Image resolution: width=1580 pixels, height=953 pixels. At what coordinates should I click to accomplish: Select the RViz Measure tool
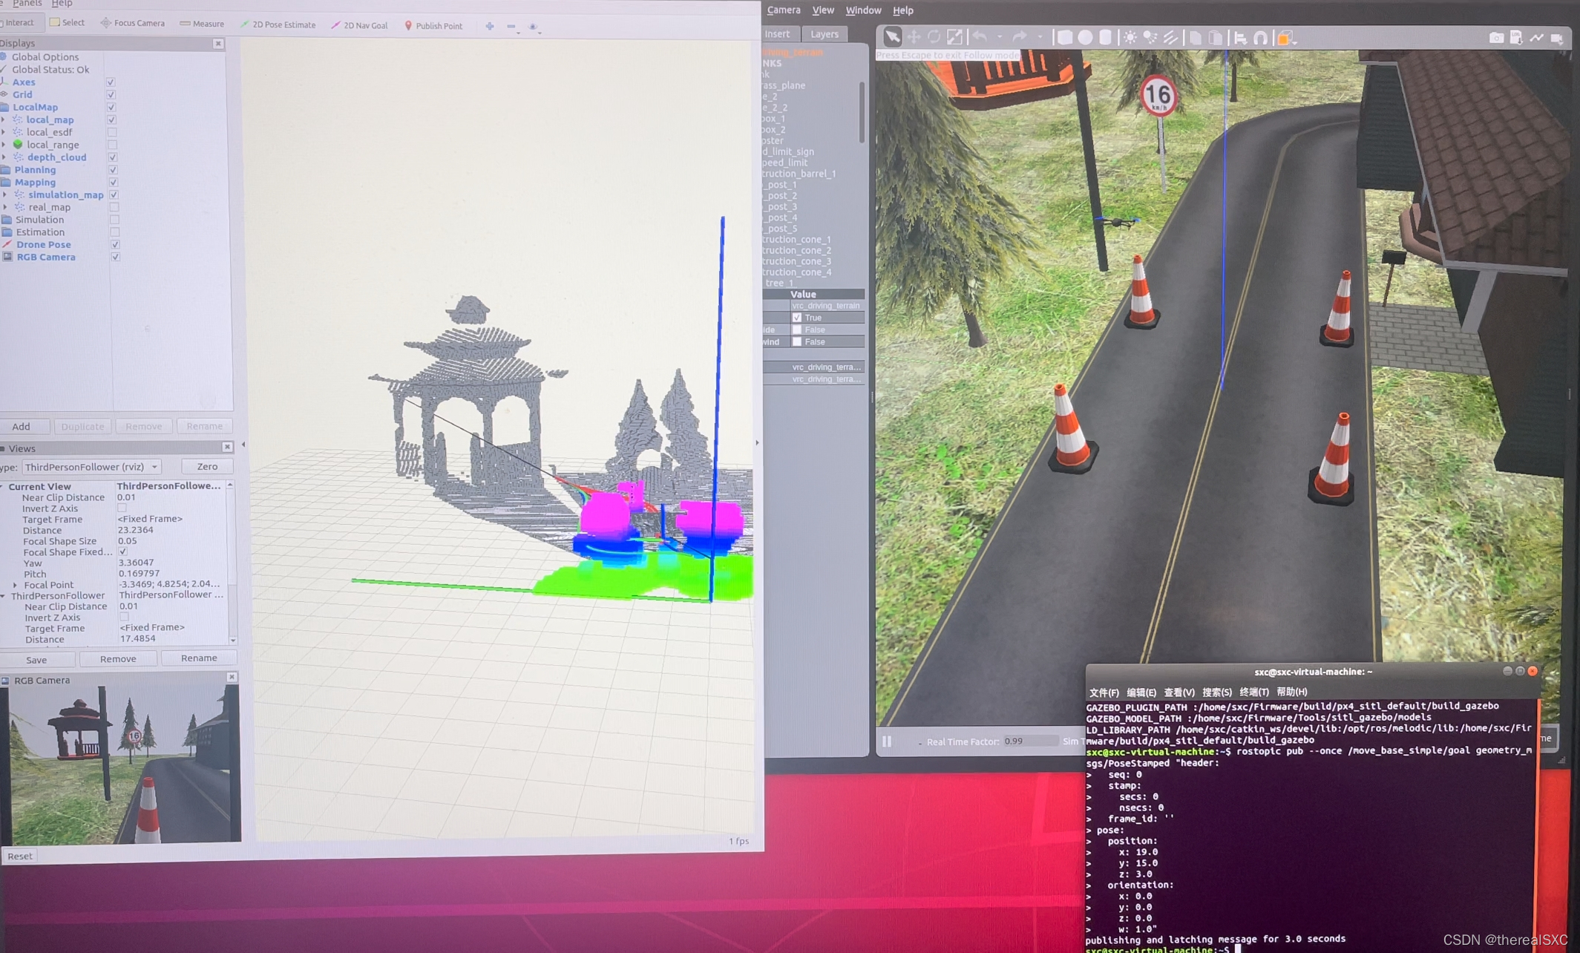tap(202, 24)
